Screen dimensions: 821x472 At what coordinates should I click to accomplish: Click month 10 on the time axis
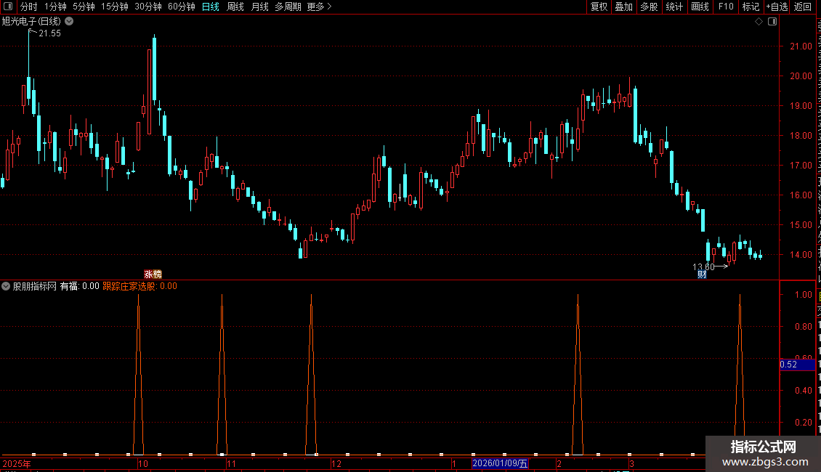coord(143,463)
